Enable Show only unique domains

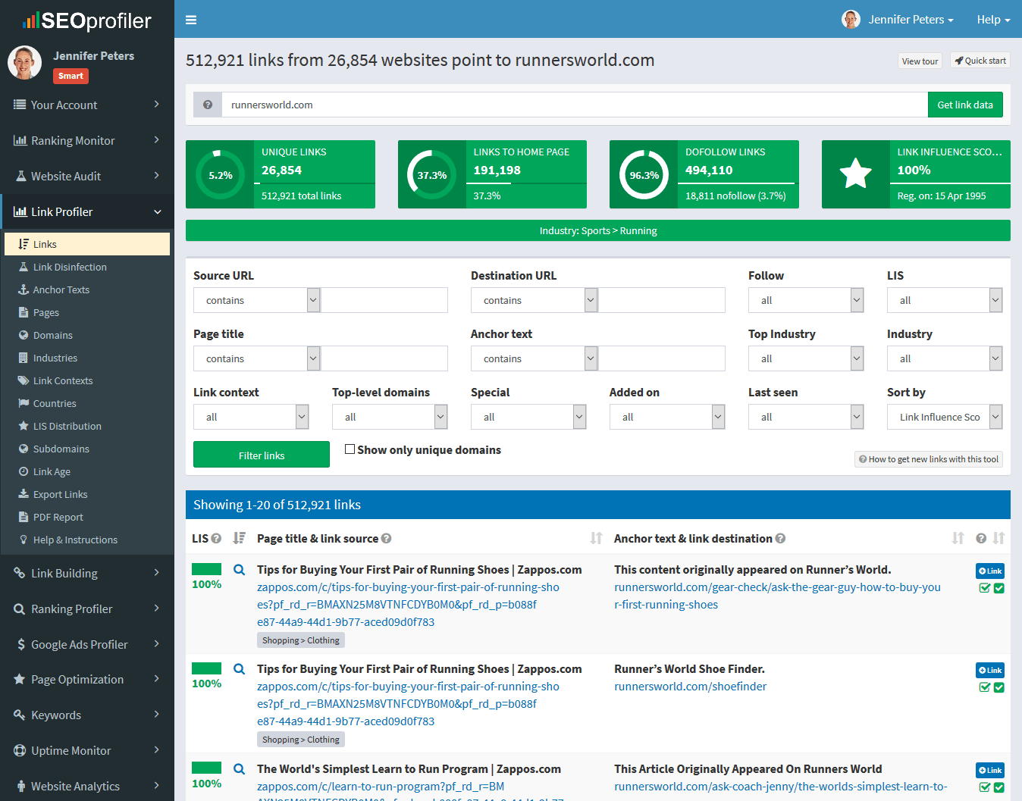pos(350,449)
